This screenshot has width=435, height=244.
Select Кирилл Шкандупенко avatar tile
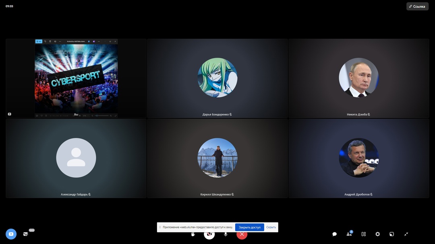pyautogui.click(x=217, y=158)
